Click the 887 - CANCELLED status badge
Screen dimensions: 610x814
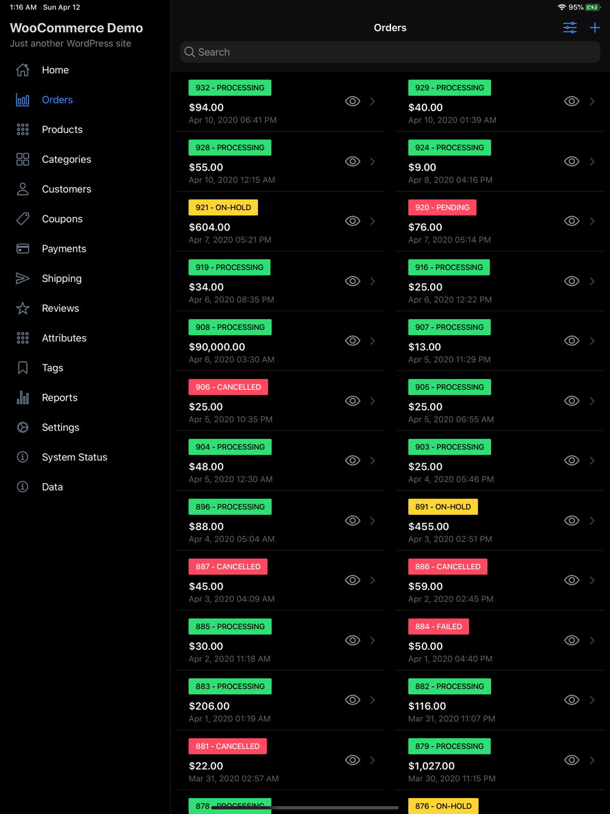tap(228, 566)
